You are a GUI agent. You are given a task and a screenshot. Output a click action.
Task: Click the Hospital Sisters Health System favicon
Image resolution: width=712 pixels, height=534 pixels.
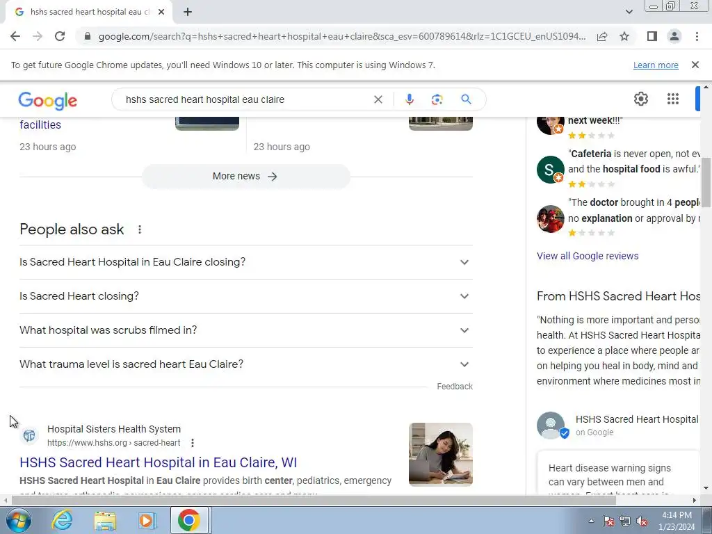29,436
